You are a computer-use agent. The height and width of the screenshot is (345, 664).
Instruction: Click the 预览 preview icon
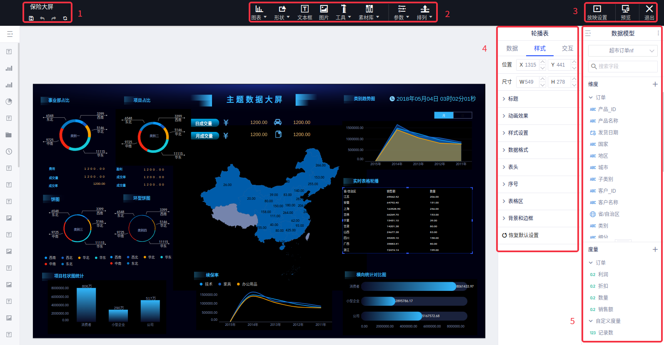(625, 12)
